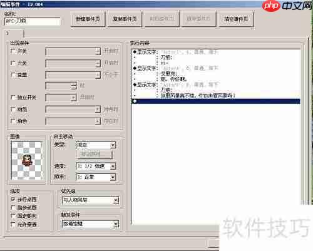The image size is (313, 251).
Task: Enable the 物品 condition checkbox
Action: [13, 109]
